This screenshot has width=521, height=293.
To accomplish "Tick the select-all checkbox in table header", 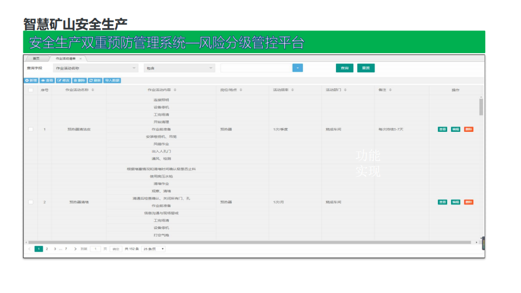I will [x=30, y=90].
